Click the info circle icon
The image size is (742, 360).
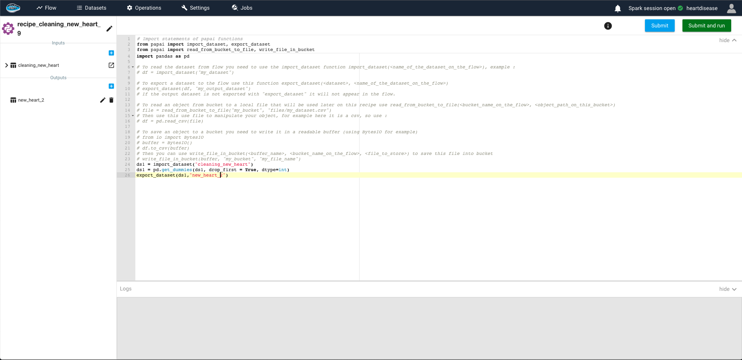click(x=608, y=26)
